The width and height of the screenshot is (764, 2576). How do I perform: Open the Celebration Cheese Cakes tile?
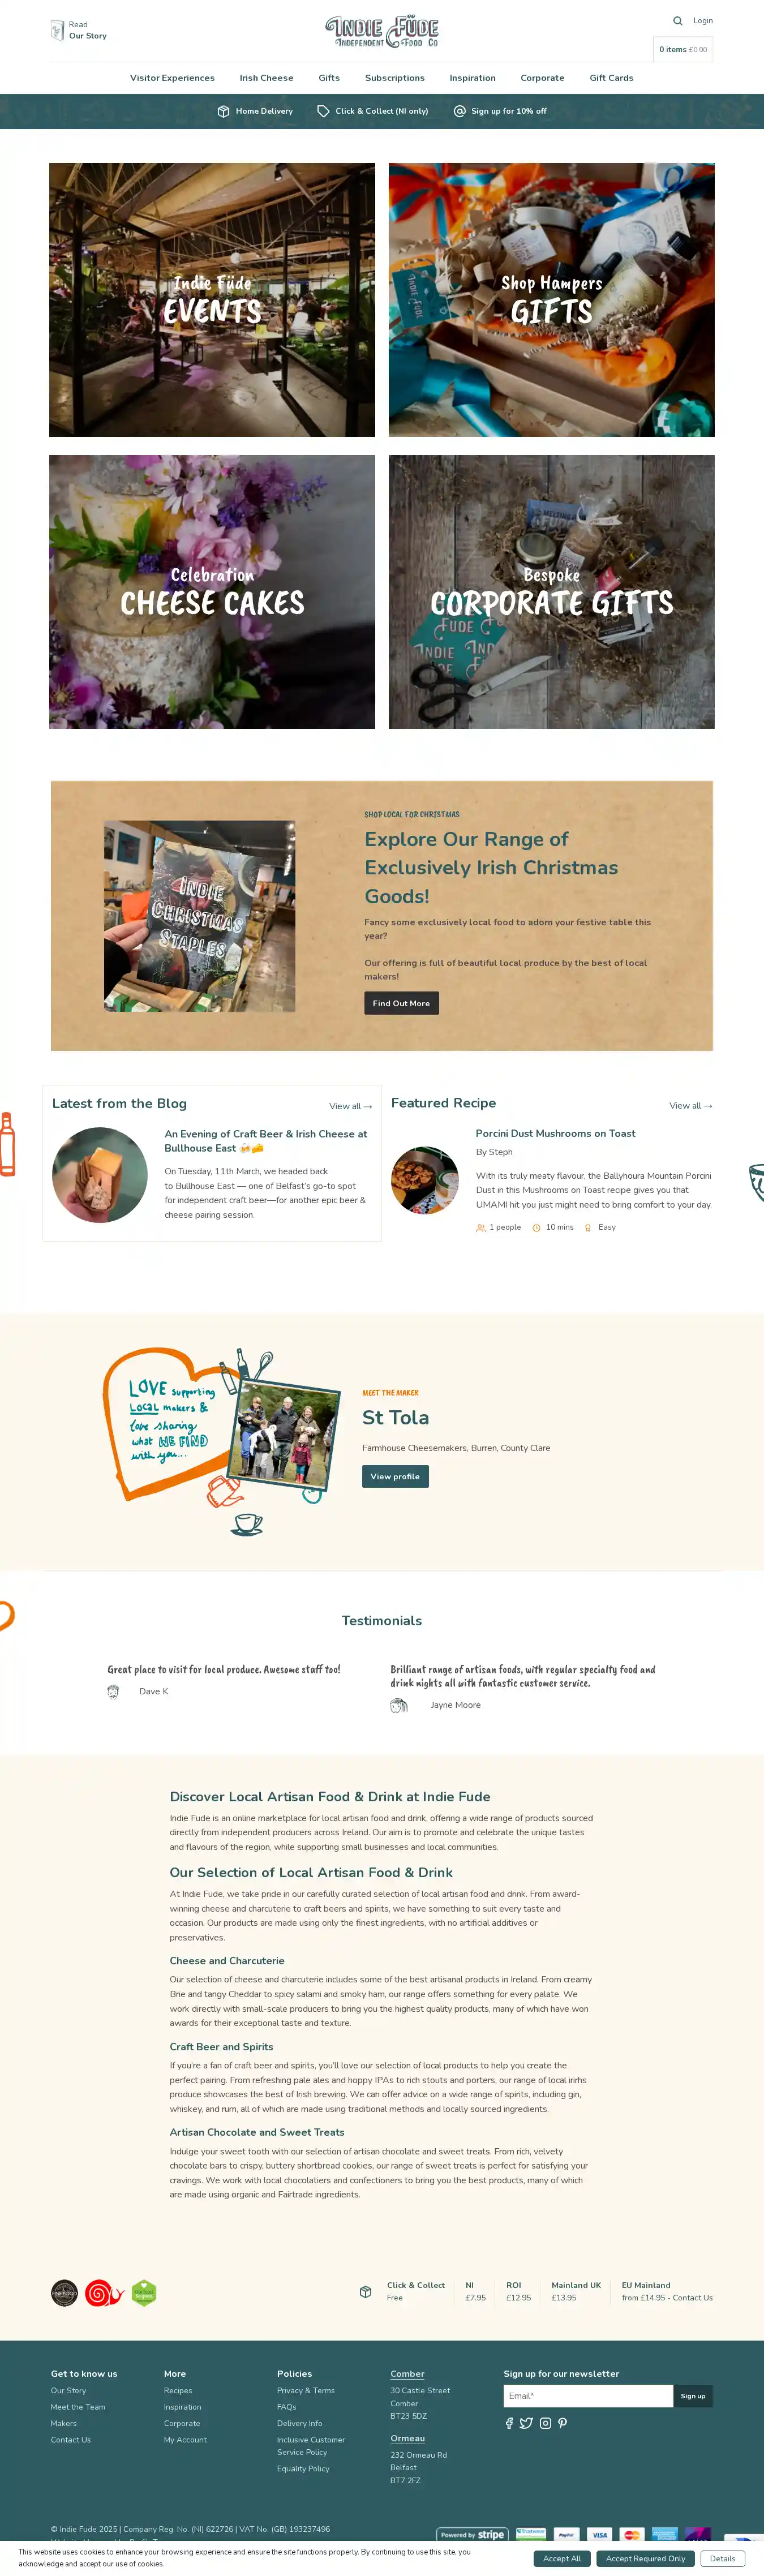coord(212,592)
